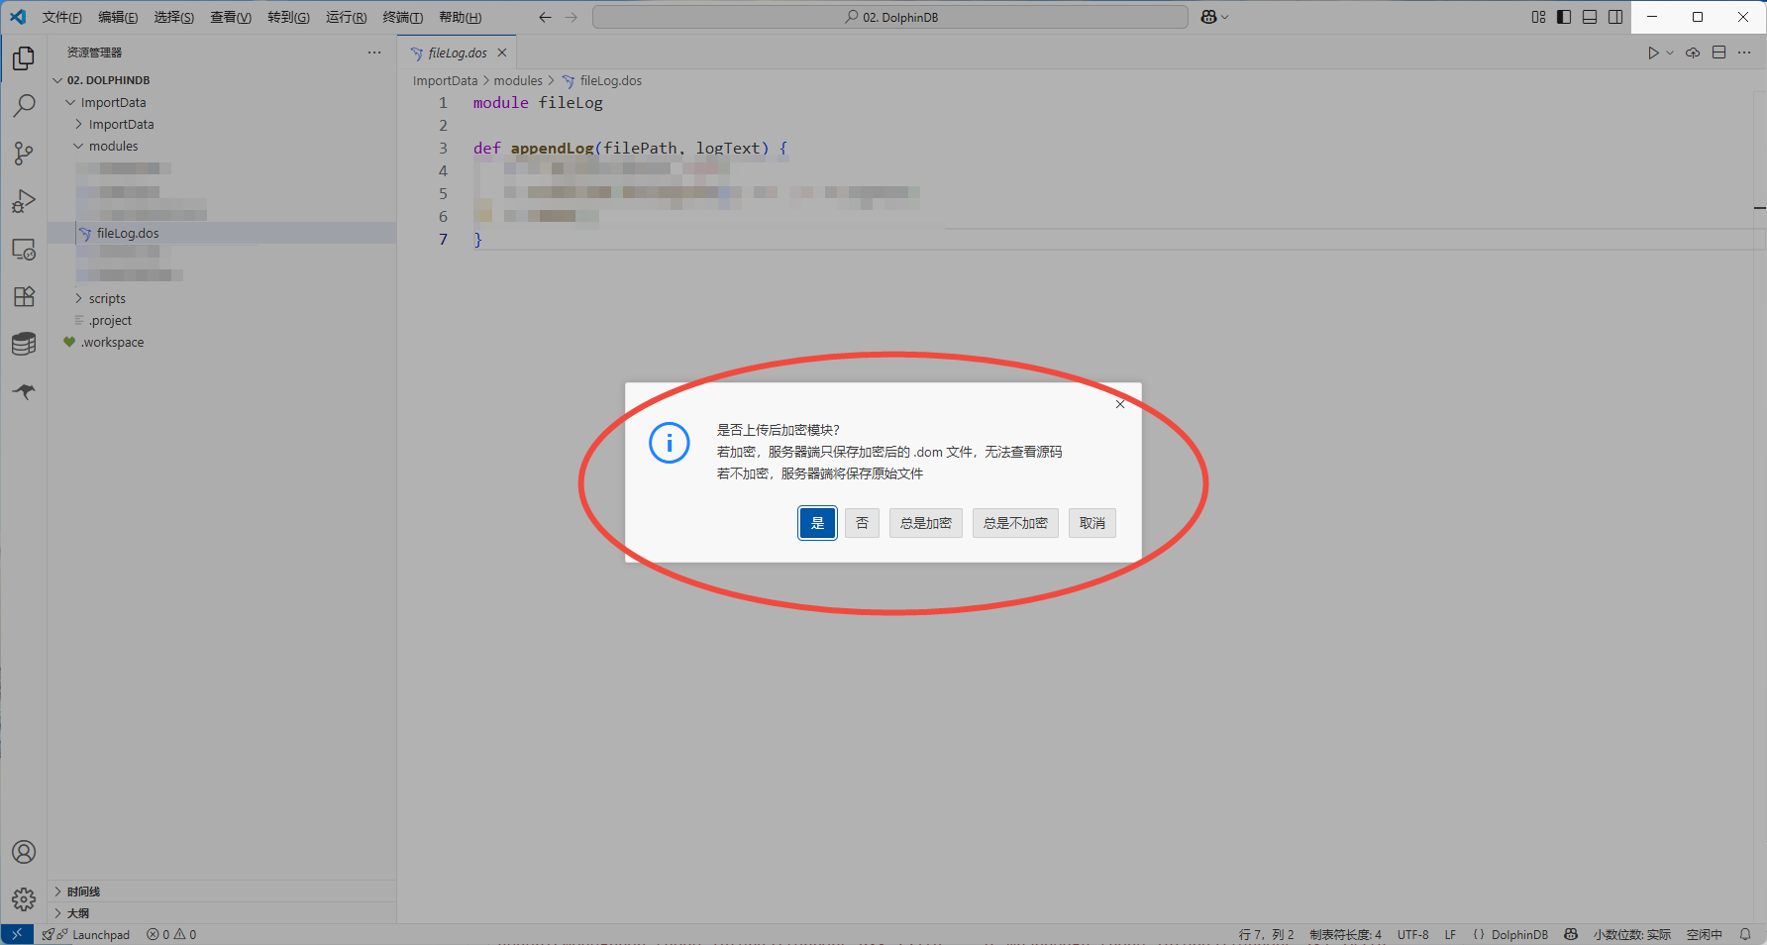
Task: Open the DolphinDB database panel icon
Action: pos(24,344)
